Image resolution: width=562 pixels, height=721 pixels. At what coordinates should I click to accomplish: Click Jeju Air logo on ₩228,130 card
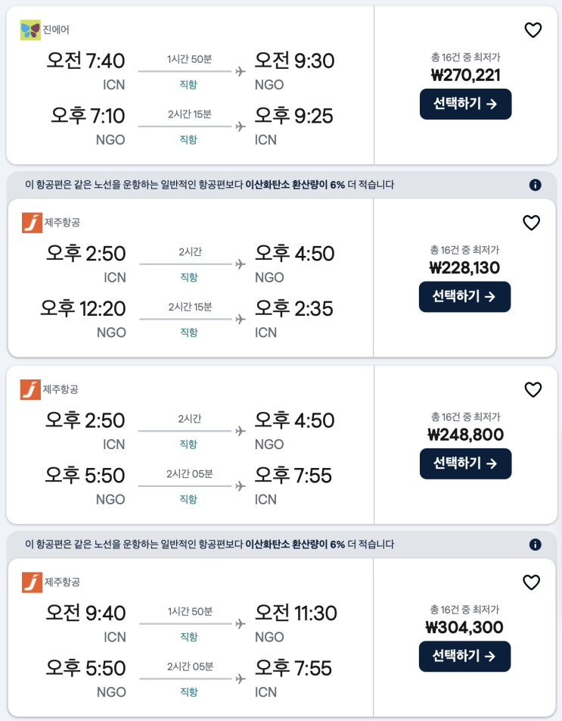pyautogui.click(x=32, y=223)
